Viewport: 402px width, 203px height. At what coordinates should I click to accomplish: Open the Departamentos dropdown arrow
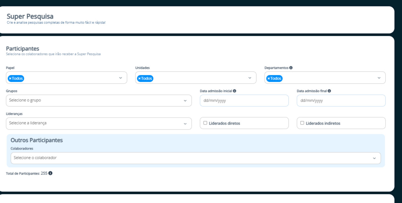[379, 78]
